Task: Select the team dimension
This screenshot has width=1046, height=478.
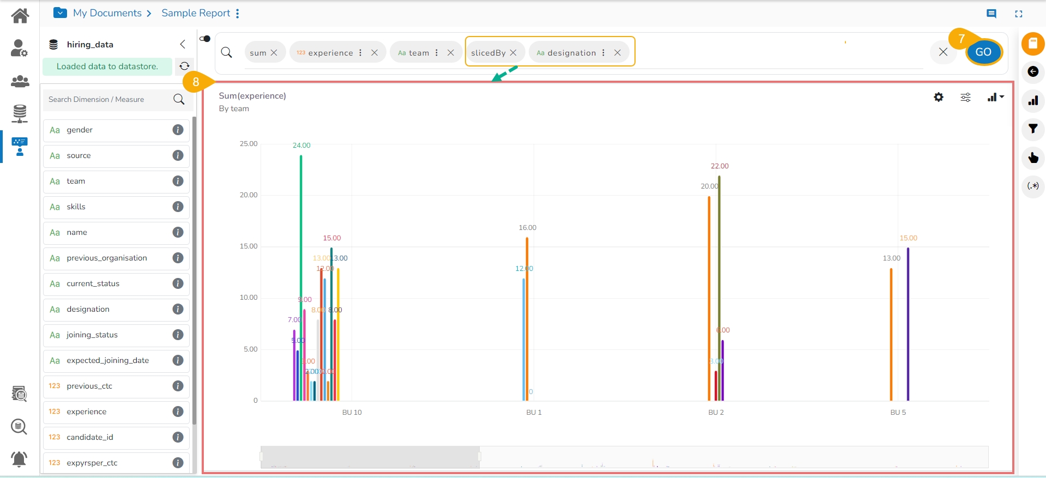Action: (x=116, y=181)
